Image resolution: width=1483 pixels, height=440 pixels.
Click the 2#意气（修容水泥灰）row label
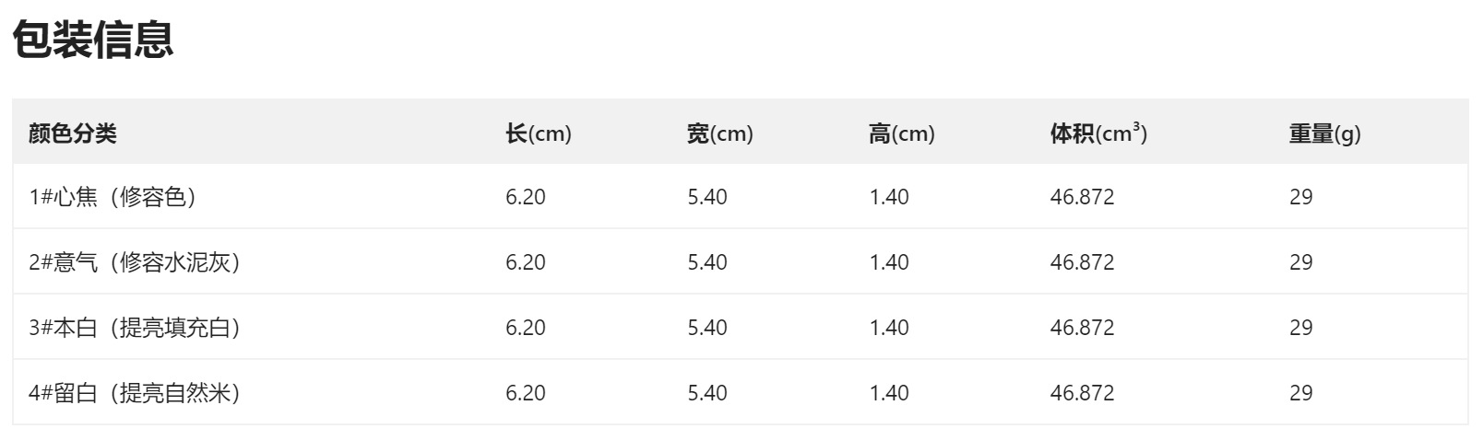click(x=135, y=262)
